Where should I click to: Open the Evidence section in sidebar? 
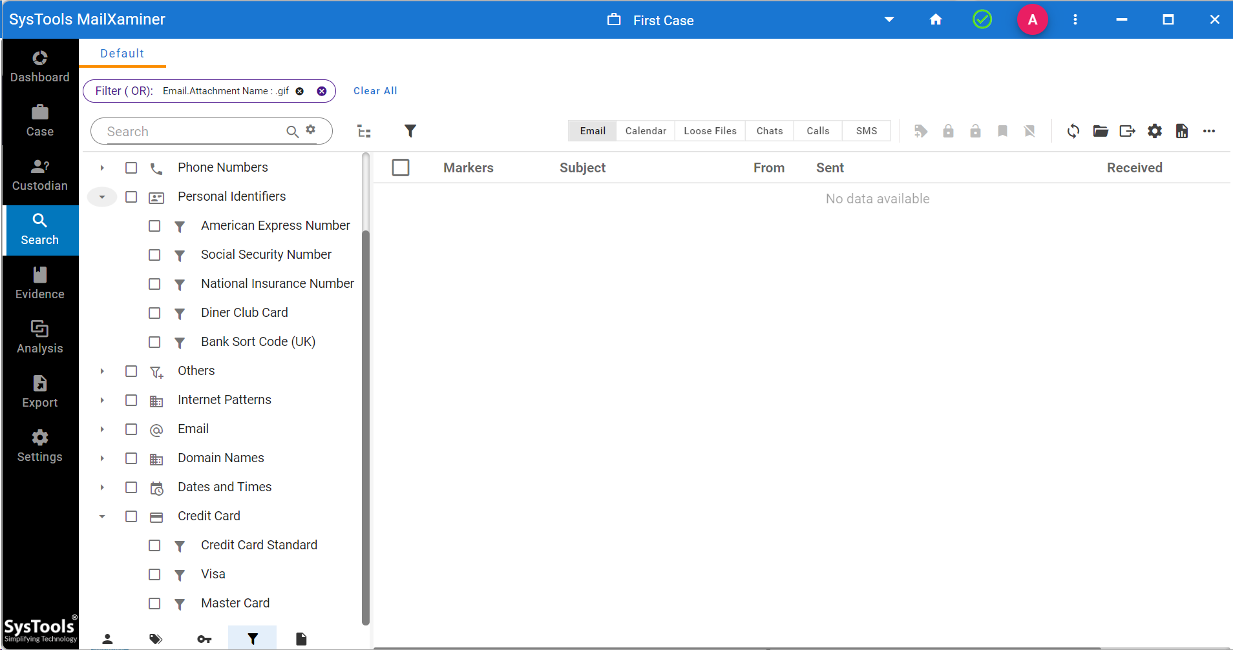40,284
